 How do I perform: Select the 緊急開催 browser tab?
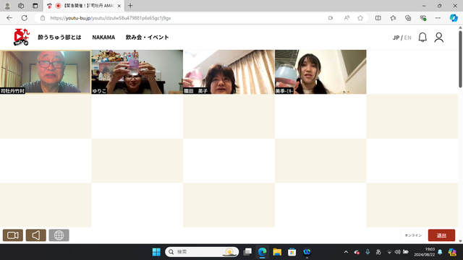pyautogui.click(x=84, y=6)
